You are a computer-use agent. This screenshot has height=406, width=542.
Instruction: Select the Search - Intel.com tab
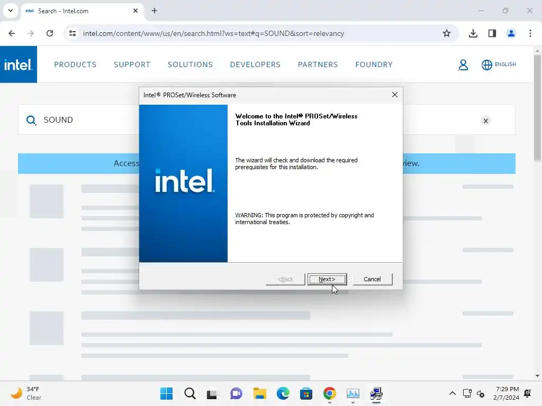[83, 11]
